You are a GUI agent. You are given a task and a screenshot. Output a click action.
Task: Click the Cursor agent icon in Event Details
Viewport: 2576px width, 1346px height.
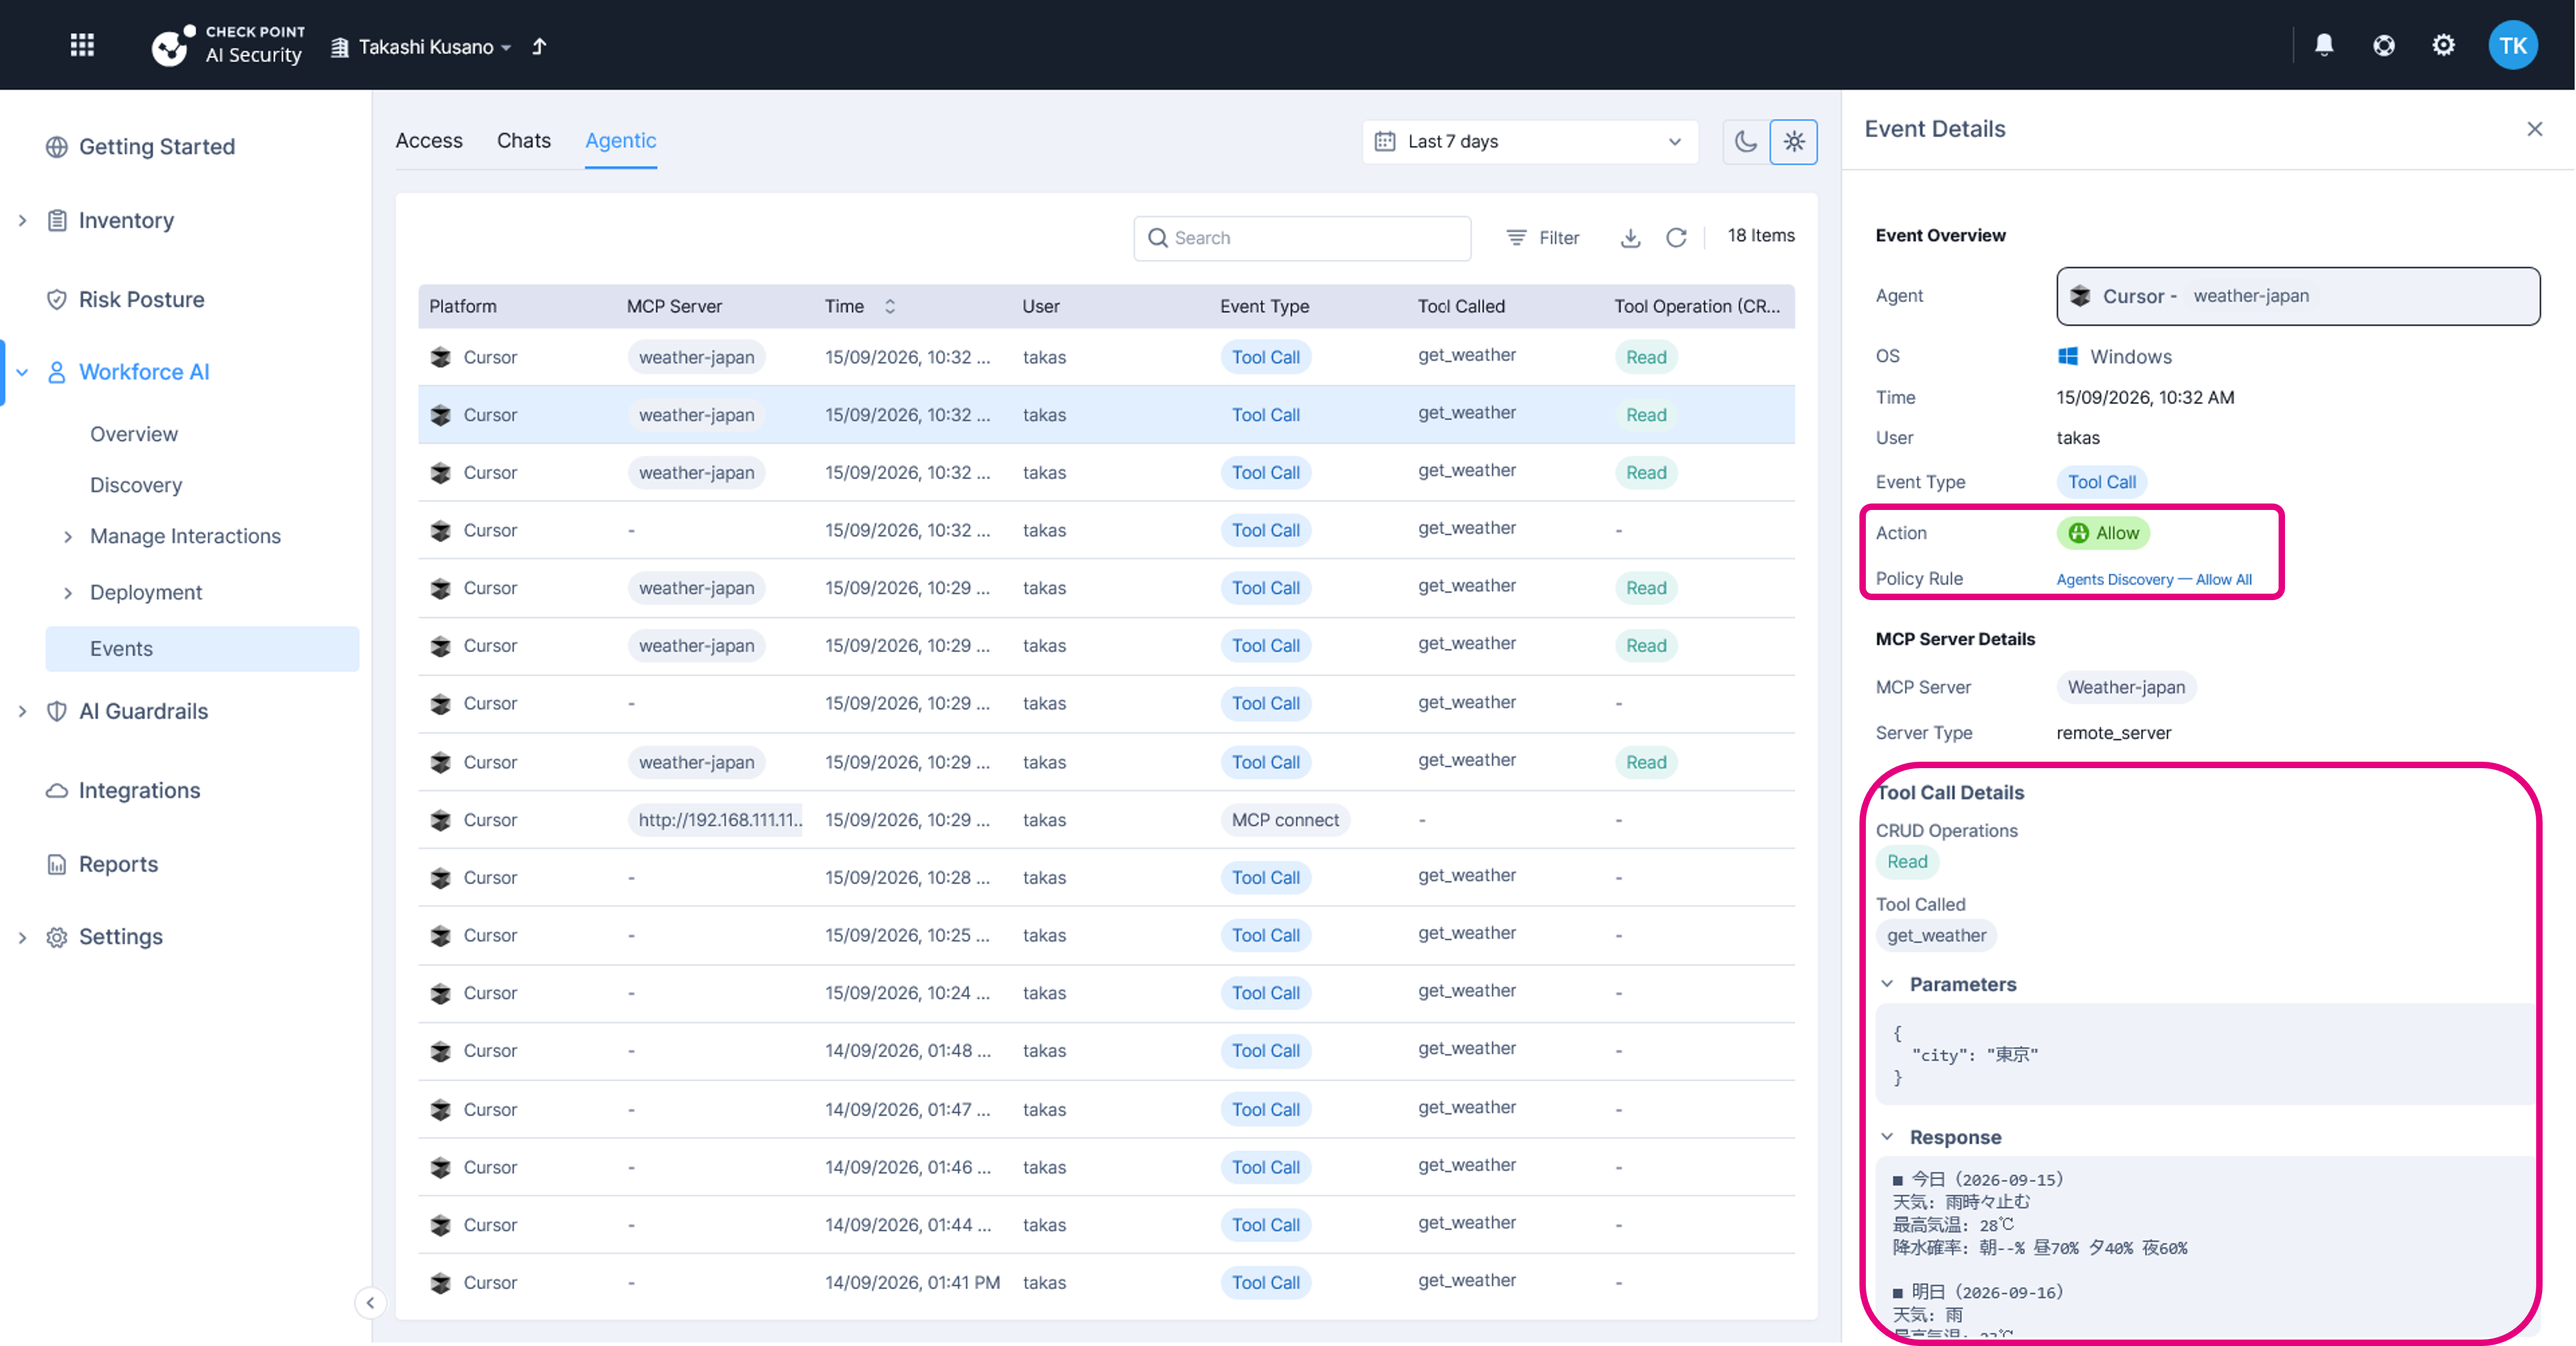(x=2080, y=296)
